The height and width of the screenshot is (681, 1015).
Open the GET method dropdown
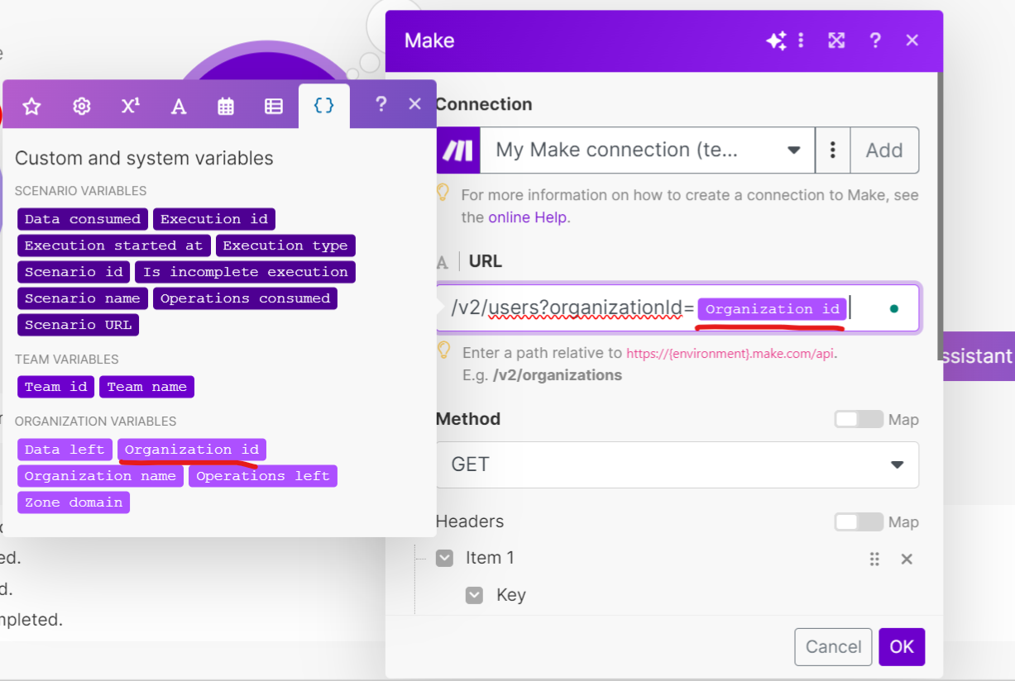(x=677, y=464)
